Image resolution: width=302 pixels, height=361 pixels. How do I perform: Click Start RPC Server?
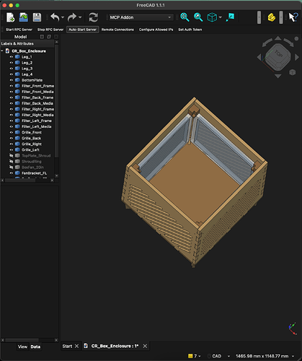coord(19,30)
